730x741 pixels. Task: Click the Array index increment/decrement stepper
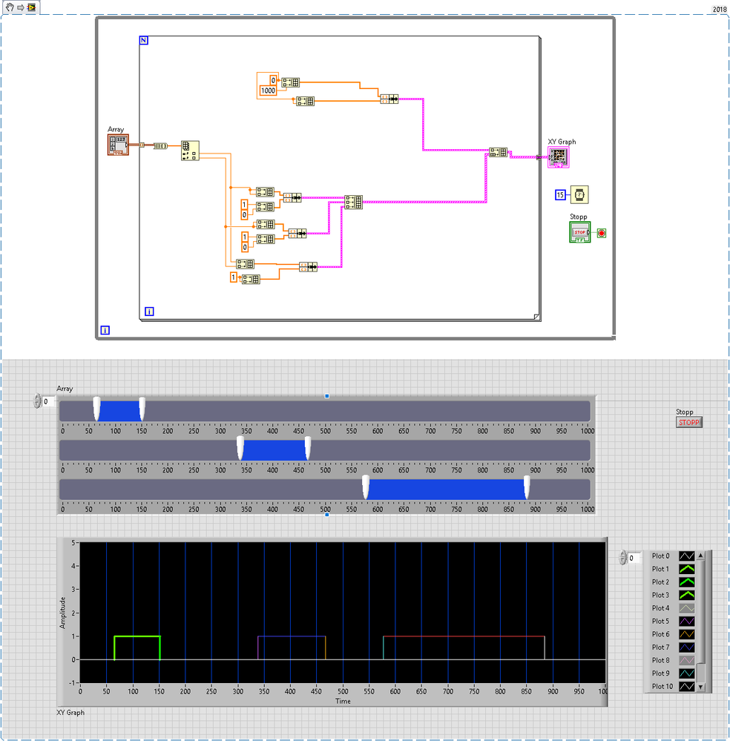37,401
